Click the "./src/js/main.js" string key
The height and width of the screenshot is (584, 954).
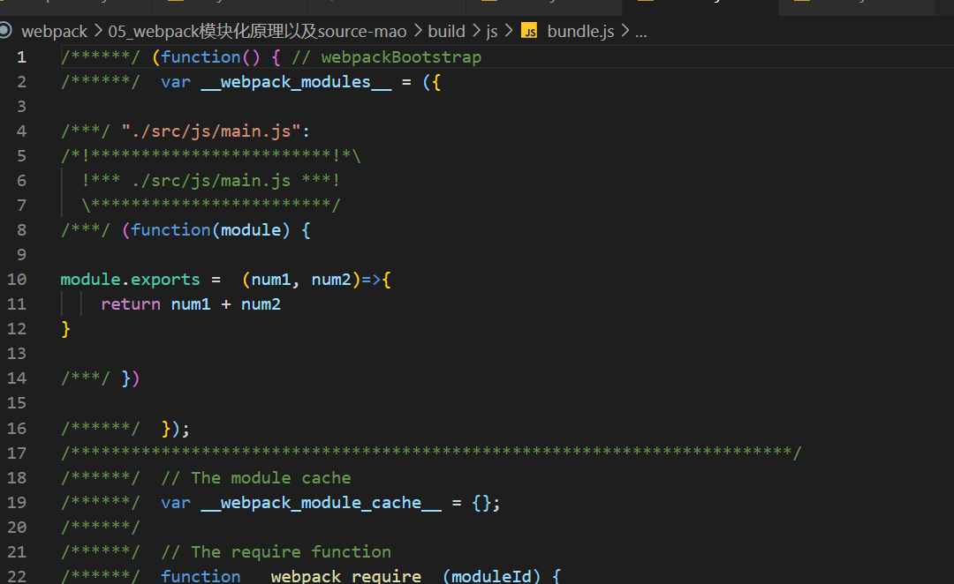point(211,131)
